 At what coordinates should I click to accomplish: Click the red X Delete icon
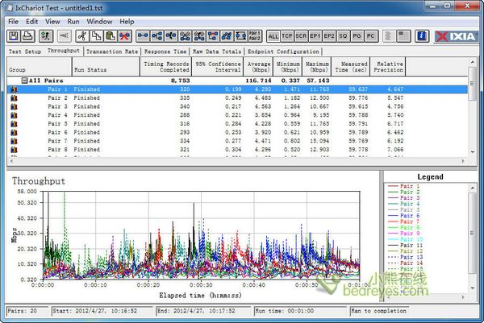tap(125, 36)
